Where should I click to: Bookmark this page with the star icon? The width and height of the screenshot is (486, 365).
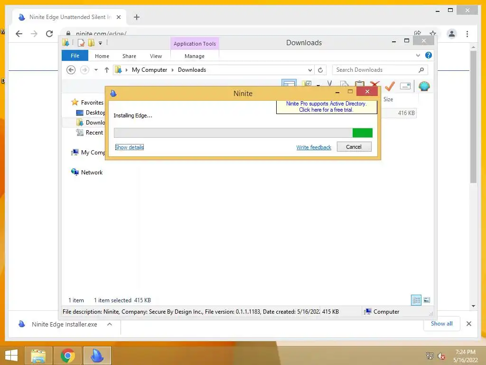(433, 34)
